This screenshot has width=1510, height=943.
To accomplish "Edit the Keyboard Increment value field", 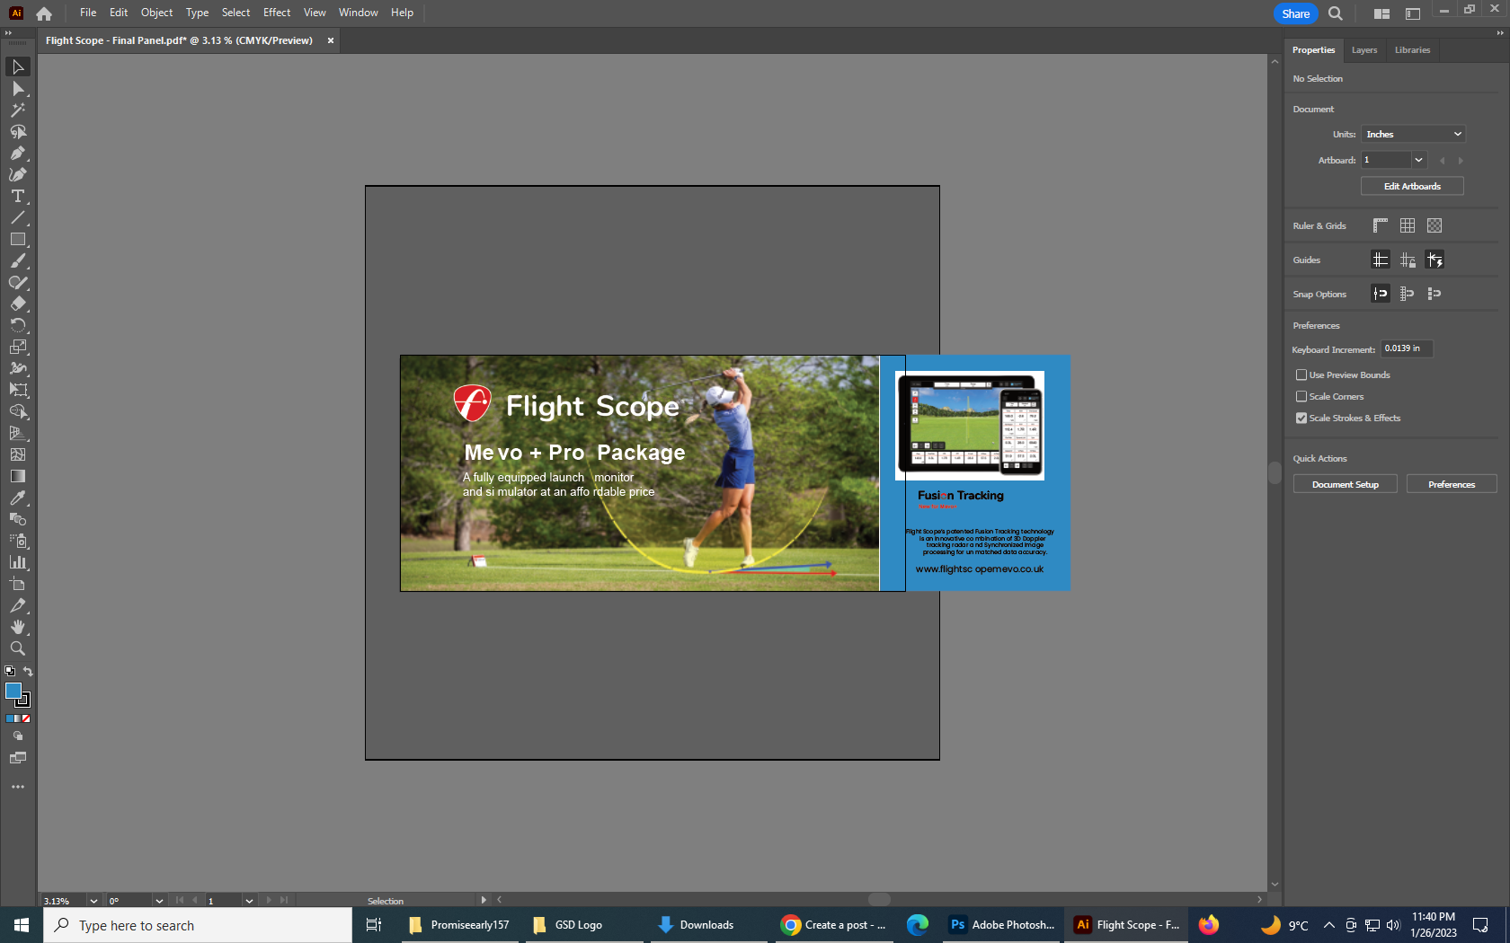I will pyautogui.click(x=1406, y=348).
